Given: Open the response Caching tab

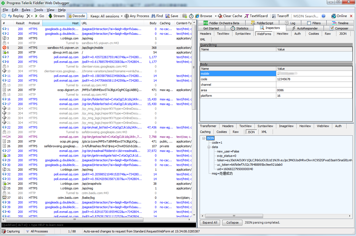Looking at the screenshot, I should click(x=205, y=132).
